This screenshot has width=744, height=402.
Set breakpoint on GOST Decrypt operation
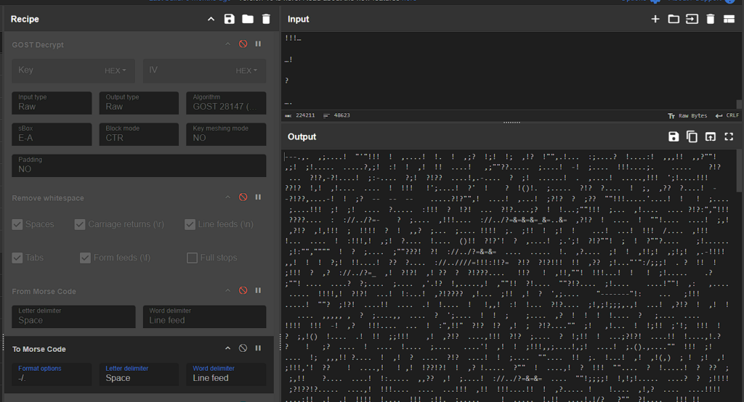(258, 44)
